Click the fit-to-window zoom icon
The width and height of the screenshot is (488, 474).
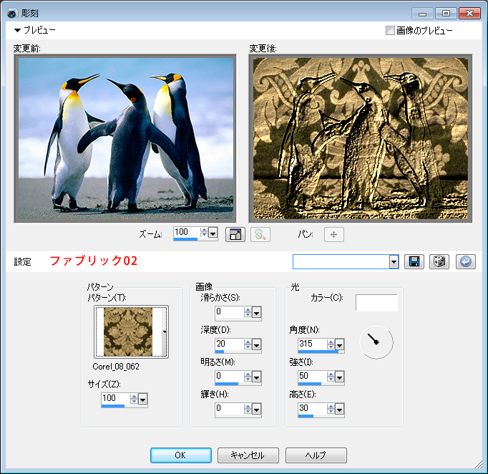[235, 234]
